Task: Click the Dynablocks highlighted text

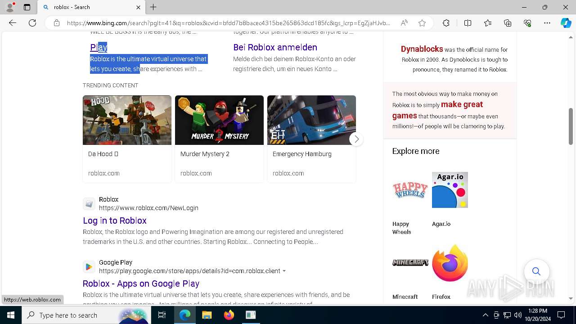Action: (x=422, y=49)
